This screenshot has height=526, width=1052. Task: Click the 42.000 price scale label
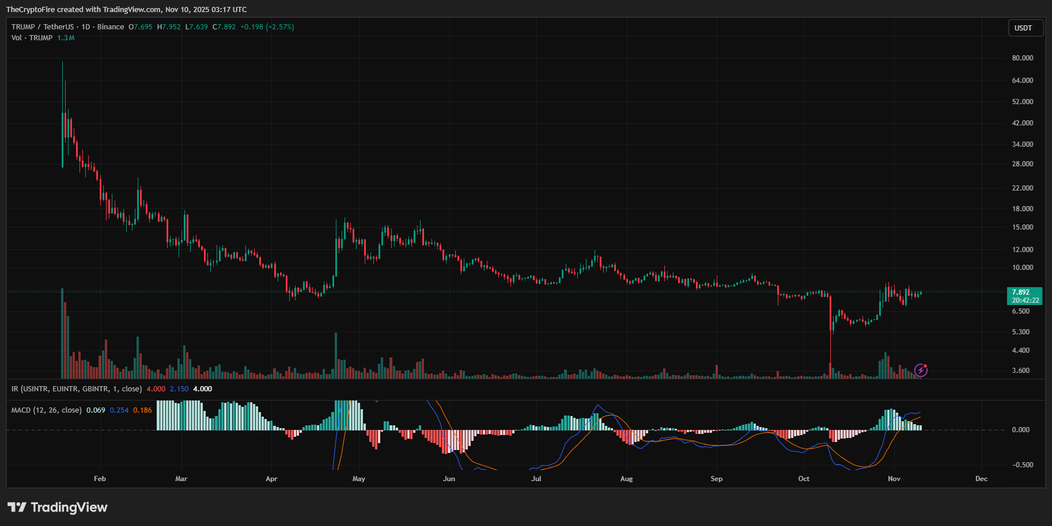point(1023,123)
